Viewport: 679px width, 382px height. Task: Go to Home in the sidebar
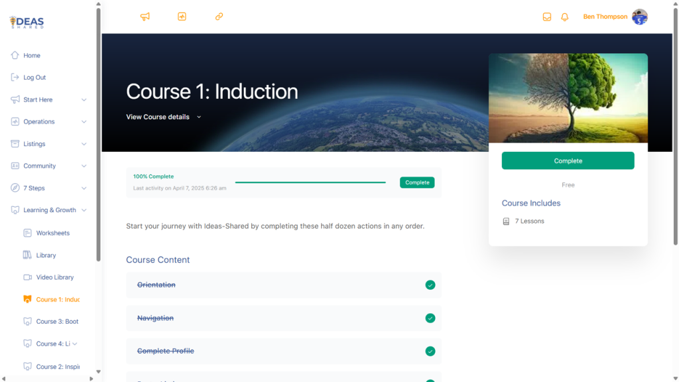point(32,56)
